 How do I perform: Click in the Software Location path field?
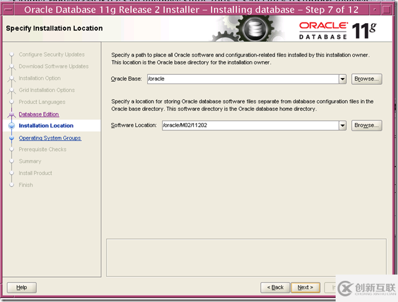pos(251,125)
